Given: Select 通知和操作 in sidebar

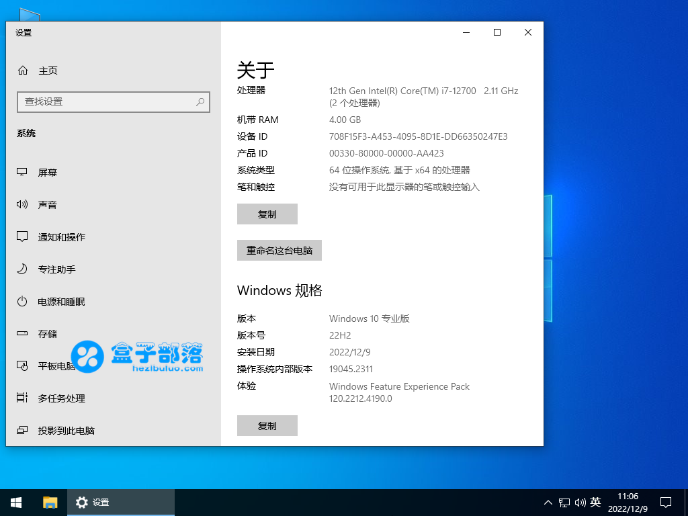Looking at the screenshot, I should click(61, 237).
